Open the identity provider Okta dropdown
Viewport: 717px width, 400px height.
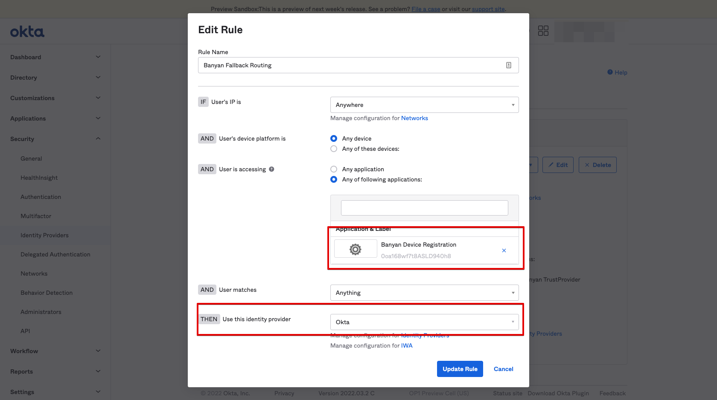[424, 322]
